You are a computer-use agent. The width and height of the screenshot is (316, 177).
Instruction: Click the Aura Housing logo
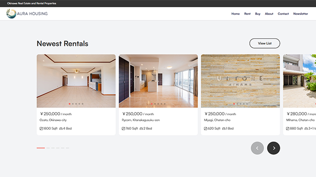click(x=27, y=14)
